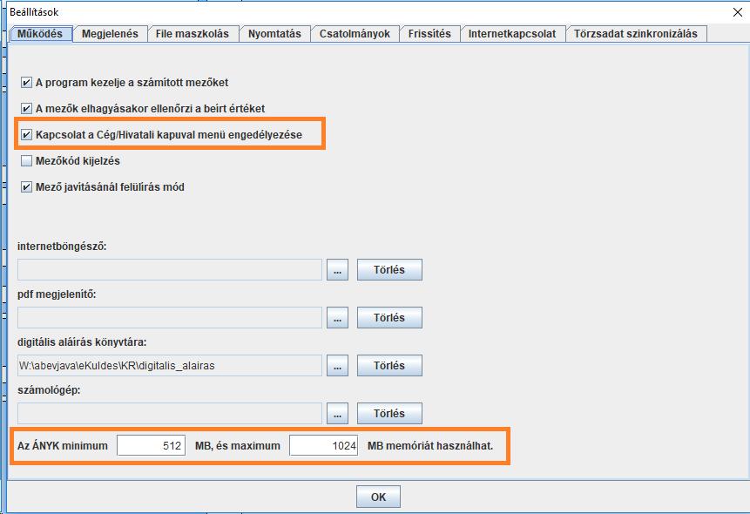Clear digitális aláírás könyvtára with Törlés
750x514 pixels.
click(389, 366)
